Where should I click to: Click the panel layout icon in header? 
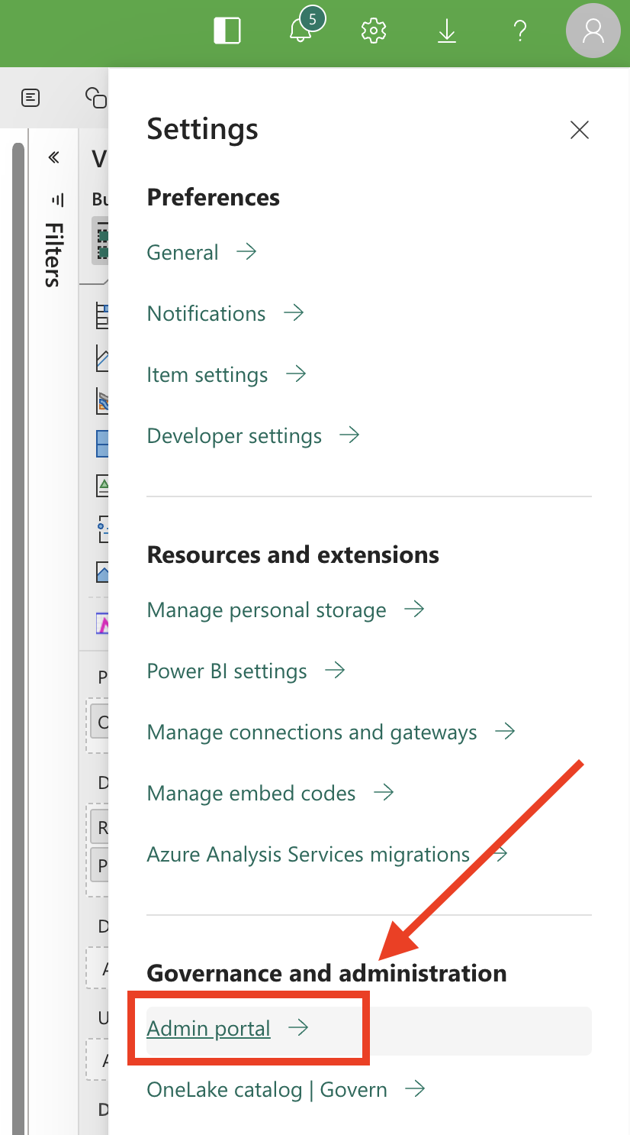coord(227,31)
